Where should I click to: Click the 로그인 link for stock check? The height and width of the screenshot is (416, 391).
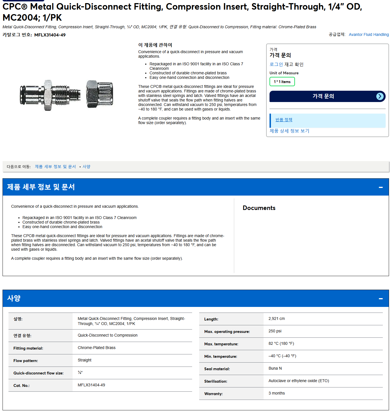tap(276, 64)
